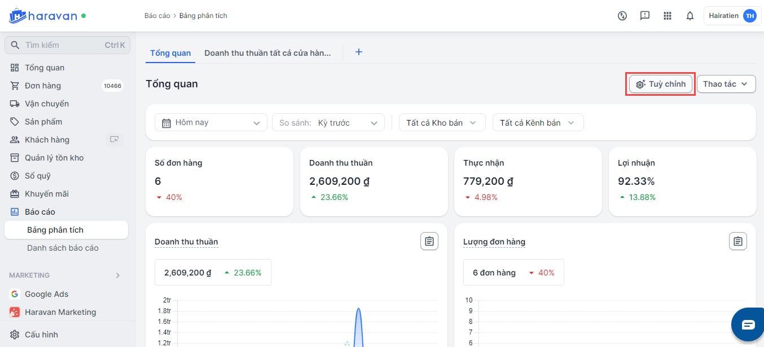Open report icon on Doanh thu thuần chart
The image size is (764, 347).
429,242
